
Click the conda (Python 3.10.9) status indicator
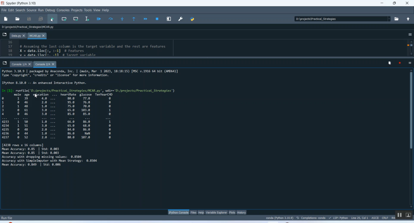[279, 218]
